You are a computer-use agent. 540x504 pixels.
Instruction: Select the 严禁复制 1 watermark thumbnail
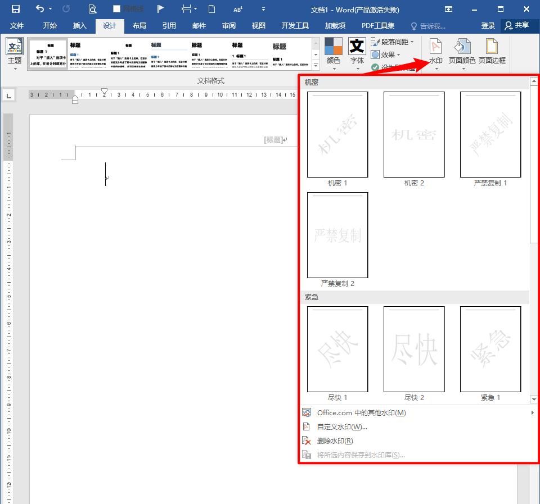pyautogui.click(x=490, y=134)
